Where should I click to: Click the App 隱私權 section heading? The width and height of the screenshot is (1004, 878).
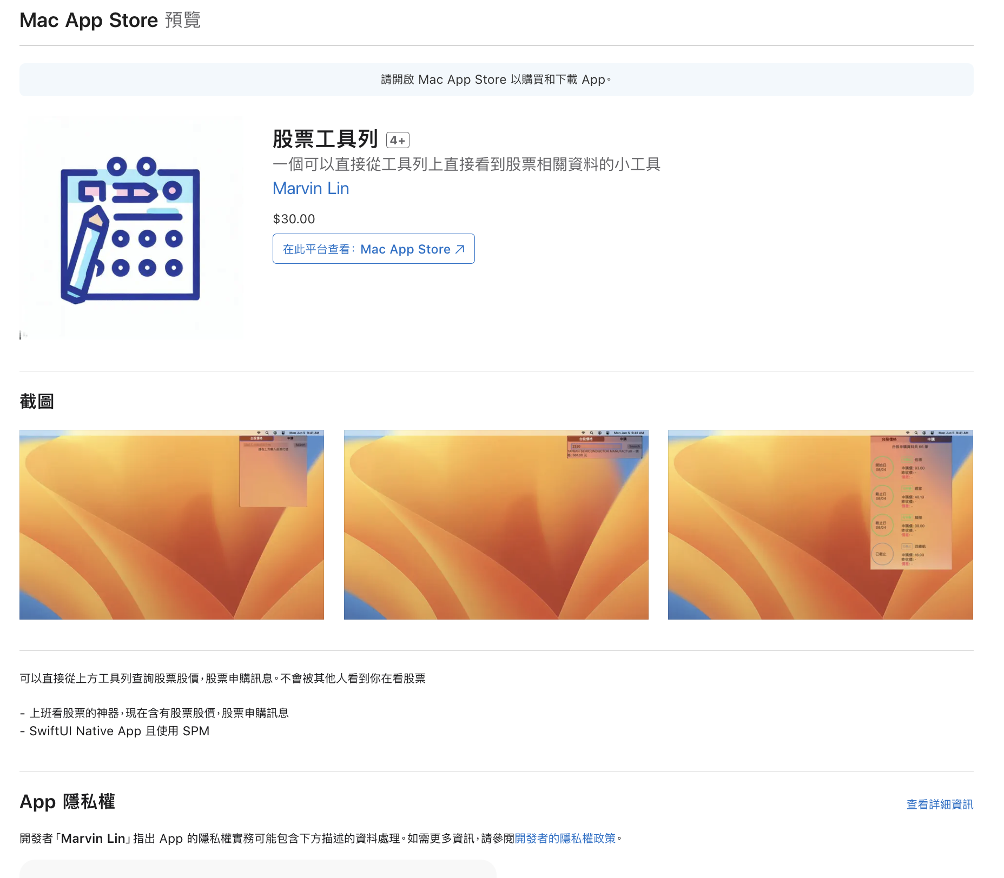tap(68, 802)
